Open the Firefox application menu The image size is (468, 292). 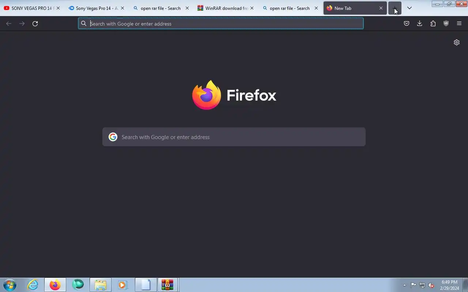459,24
